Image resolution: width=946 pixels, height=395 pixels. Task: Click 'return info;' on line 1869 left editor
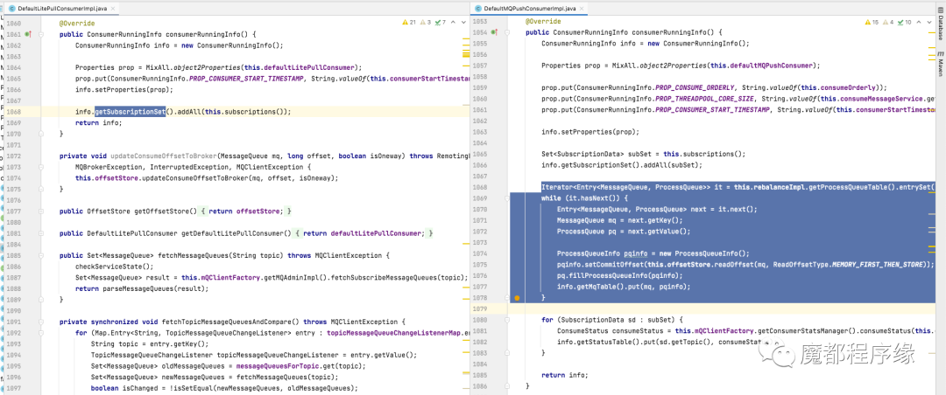click(x=98, y=123)
